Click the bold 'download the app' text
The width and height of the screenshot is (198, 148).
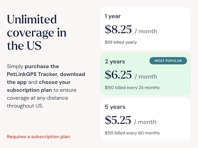point(73,74)
